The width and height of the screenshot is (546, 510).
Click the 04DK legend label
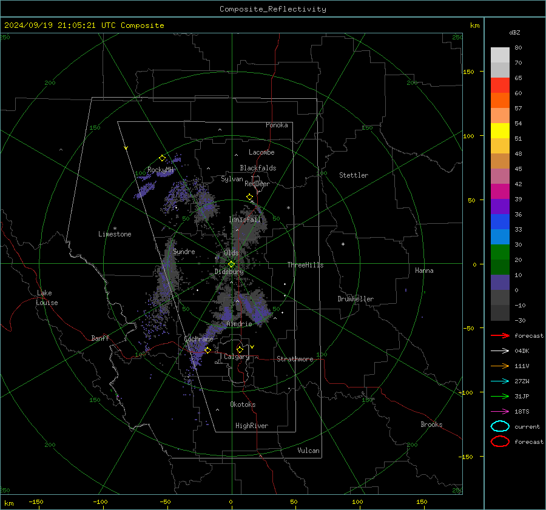coord(522,351)
